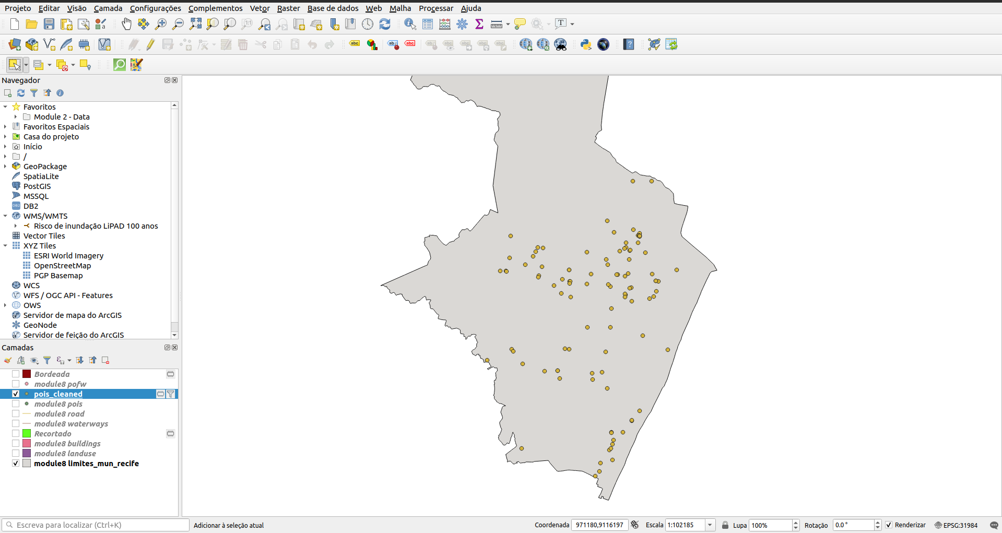Enable the Bordeada layer checkbox
The height and width of the screenshot is (533, 1002).
[16, 374]
